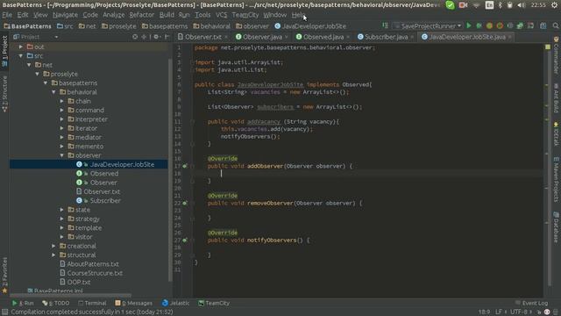Image resolution: width=561 pixels, height=316 pixels.
Task: Close the Observer.java editor tab
Action: point(287,37)
